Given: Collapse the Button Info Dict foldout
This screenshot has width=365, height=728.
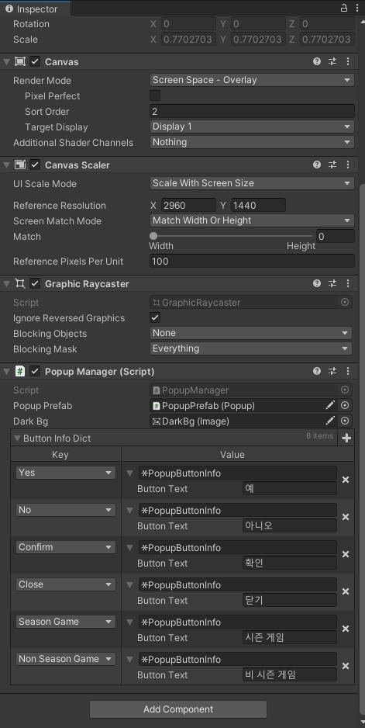Looking at the screenshot, I should click(18, 438).
